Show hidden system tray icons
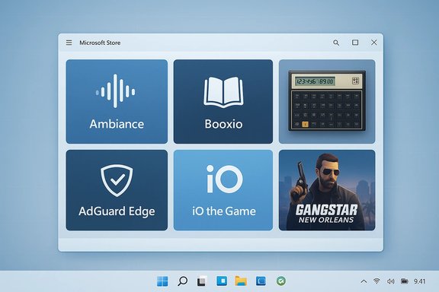 coord(364,281)
